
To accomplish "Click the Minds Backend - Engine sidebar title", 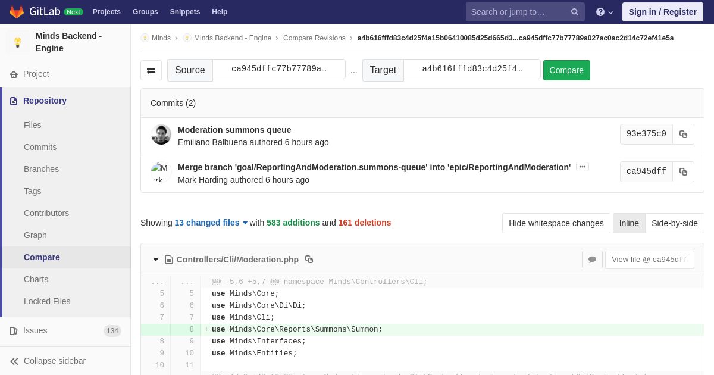I will [68, 42].
